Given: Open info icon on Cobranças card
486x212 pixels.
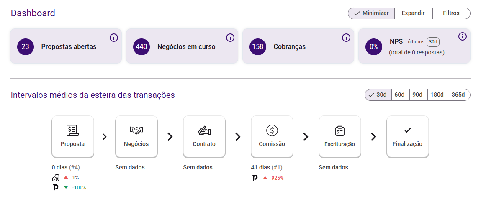Looking at the screenshot, I should tap(346, 38).
